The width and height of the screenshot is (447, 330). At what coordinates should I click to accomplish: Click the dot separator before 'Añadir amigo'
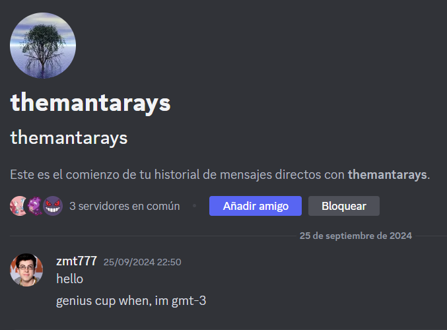tap(194, 205)
